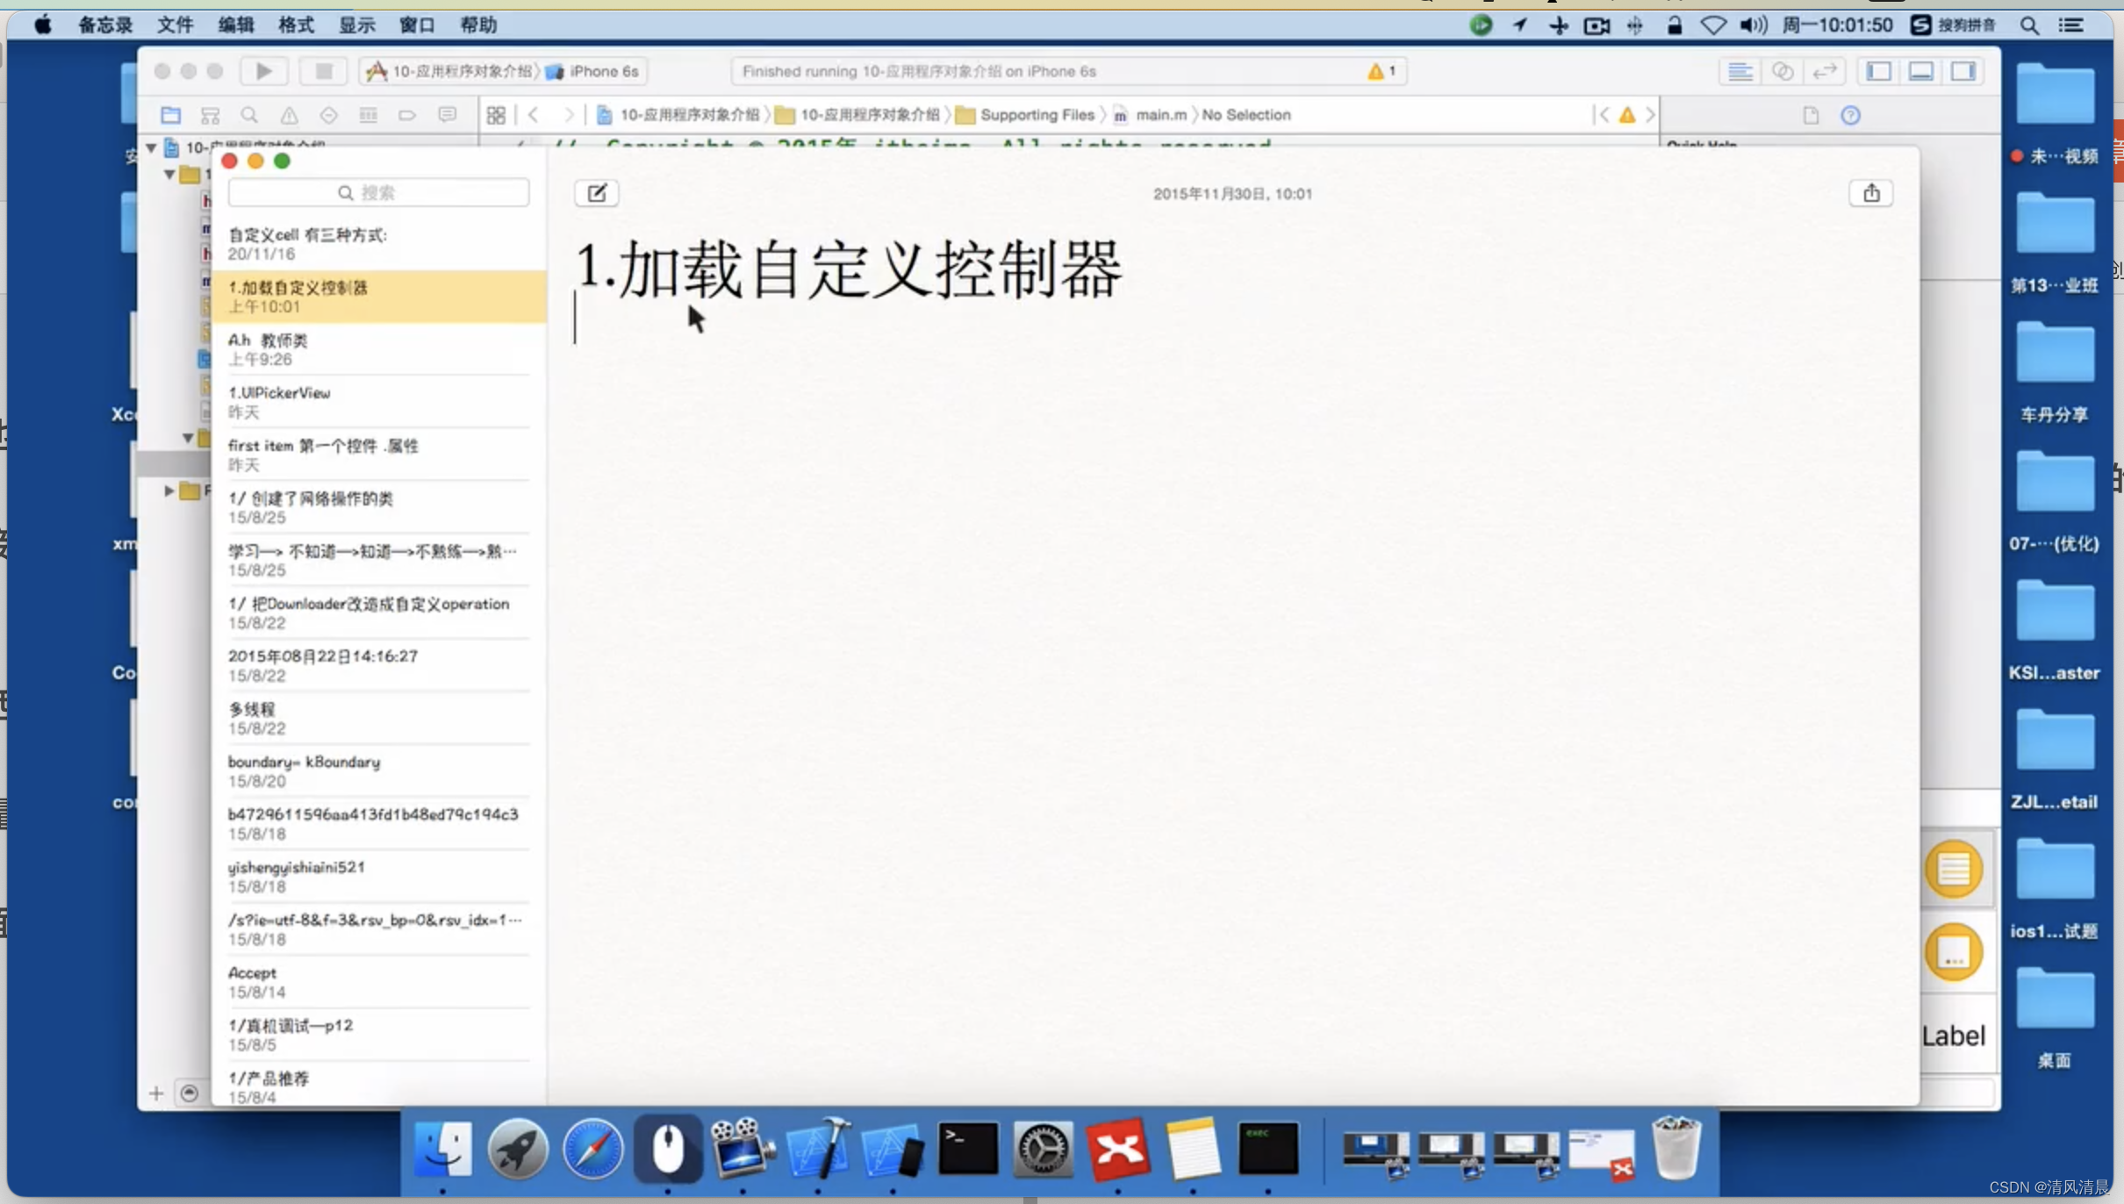Viewport: 2124px width, 1204px height.
Task: Open the 车丹分享 desktop folder
Action: 2055,371
